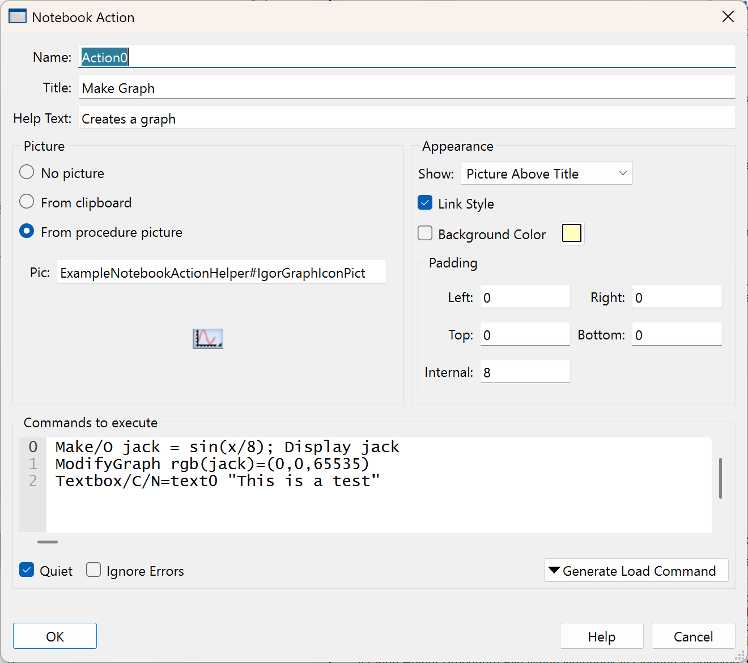
Task: Choose the From clipboard option
Action: [27, 202]
